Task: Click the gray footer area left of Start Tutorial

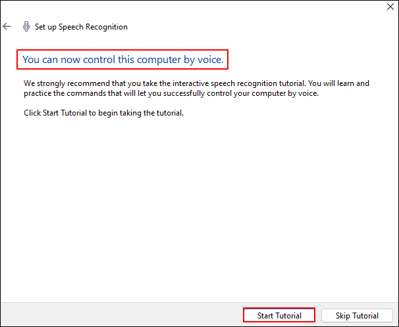Action: (x=119, y=315)
